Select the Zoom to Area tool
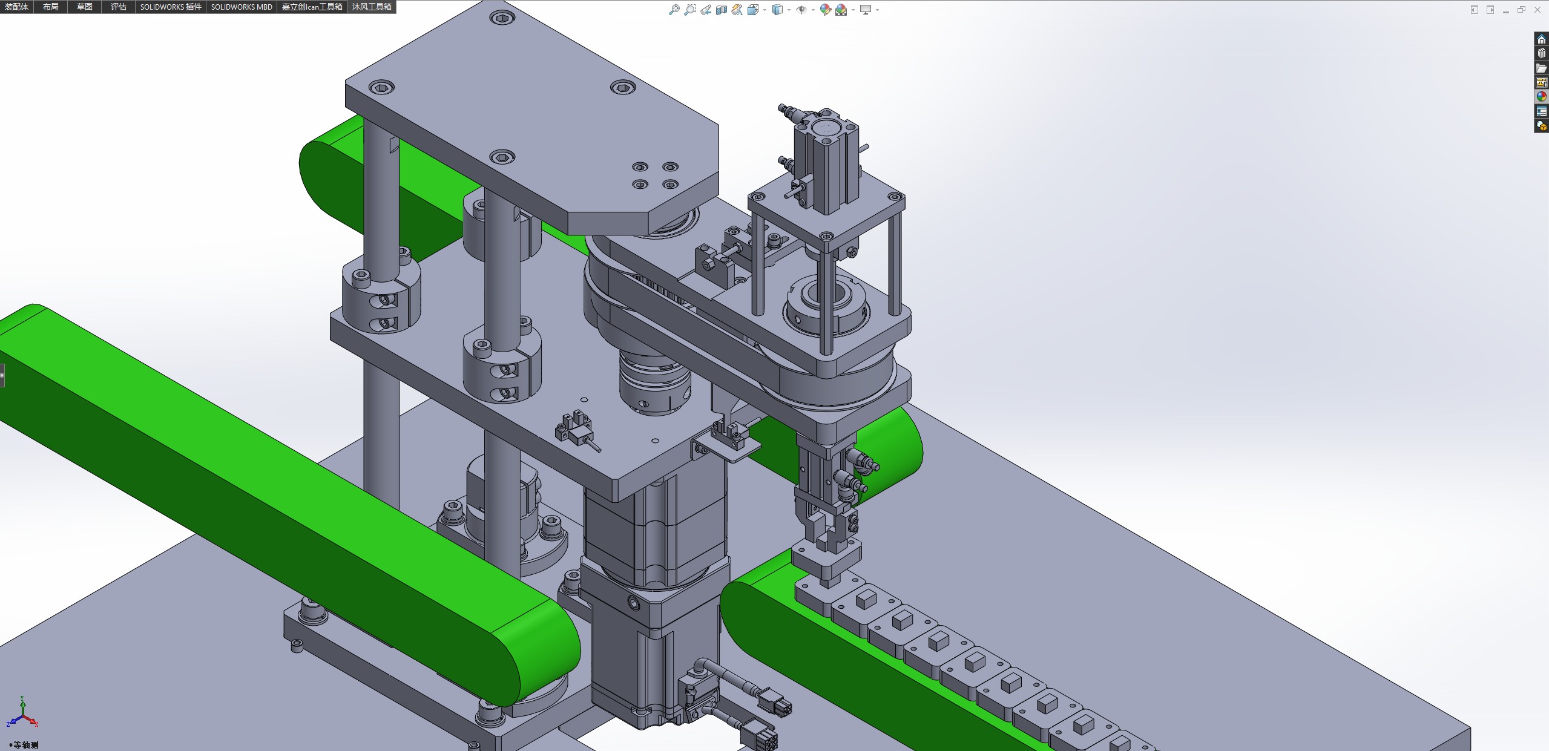 coord(689,10)
